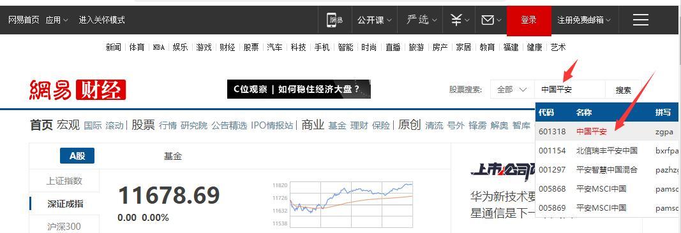Screen dimensions: 681x233
Task: Expand the 应用 dropdown
Action: 57,20
